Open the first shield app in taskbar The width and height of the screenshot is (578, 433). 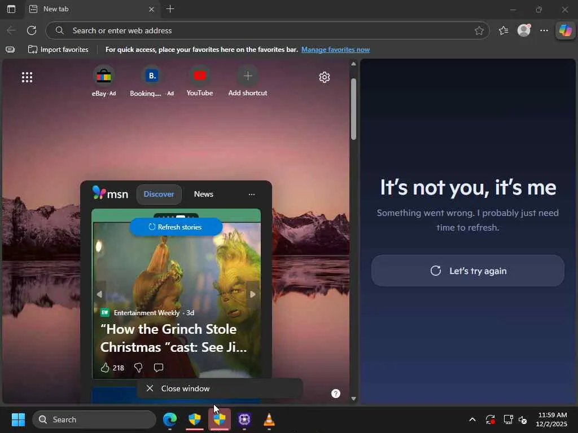pos(195,419)
